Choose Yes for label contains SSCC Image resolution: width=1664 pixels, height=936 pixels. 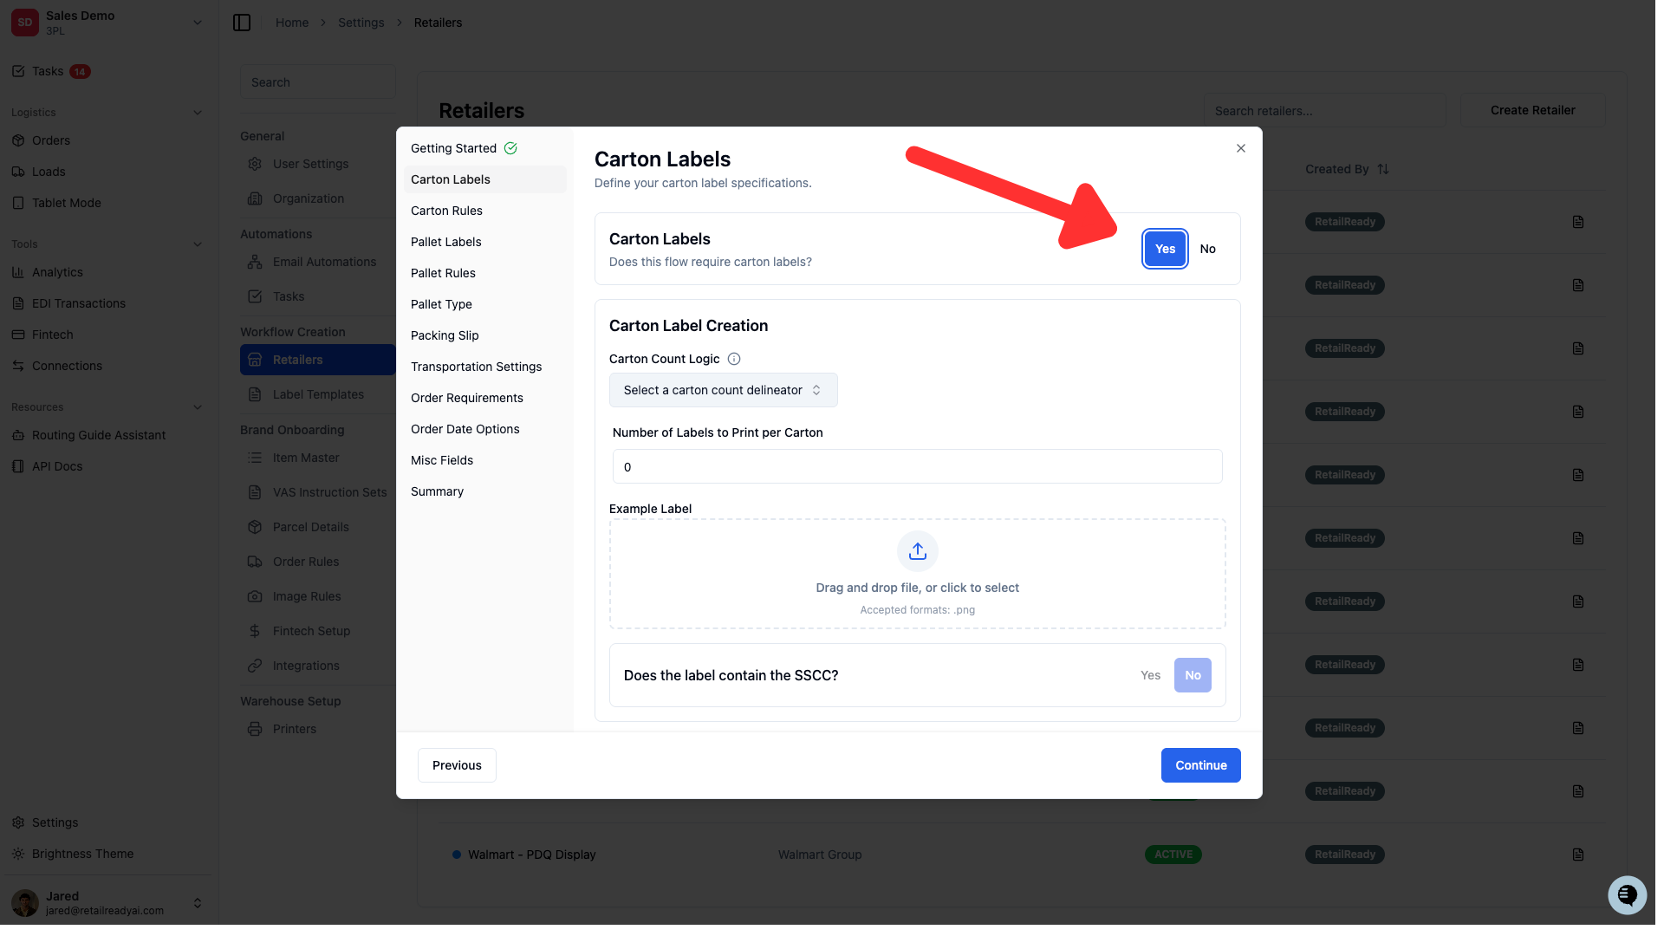pos(1150,675)
